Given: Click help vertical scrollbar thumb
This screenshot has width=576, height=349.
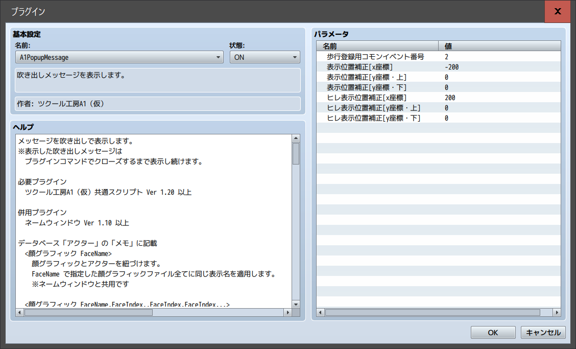Looking at the screenshot, I should (x=296, y=154).
